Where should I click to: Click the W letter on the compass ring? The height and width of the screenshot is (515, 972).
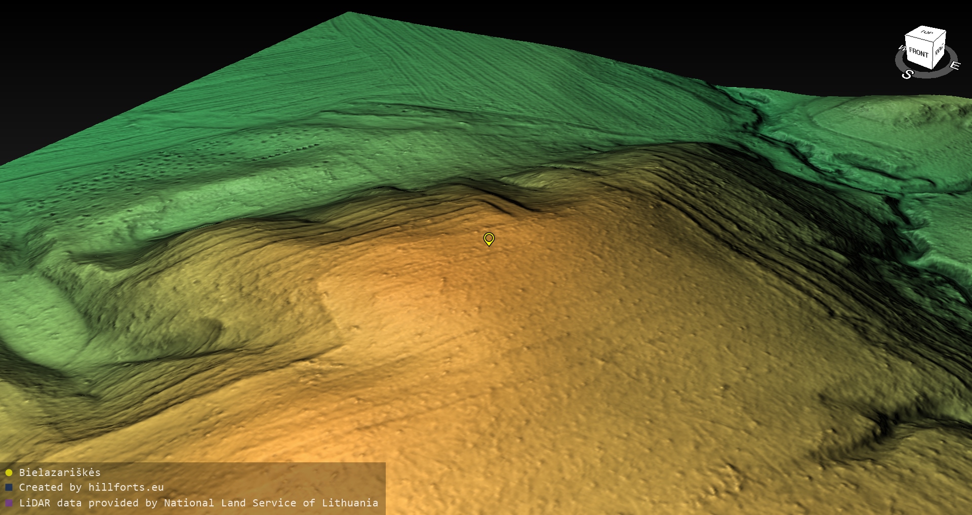[x=901, y=49]
